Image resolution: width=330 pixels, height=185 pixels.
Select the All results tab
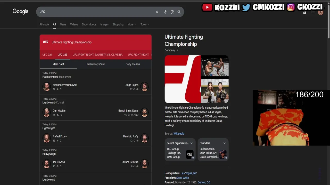click(54, 24)
